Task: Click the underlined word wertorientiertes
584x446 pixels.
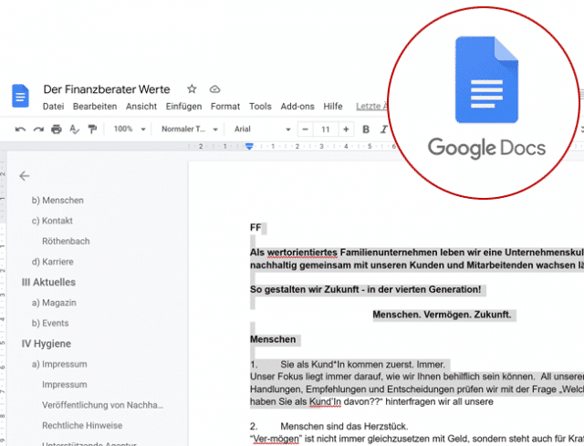Action: click(302, 253)
